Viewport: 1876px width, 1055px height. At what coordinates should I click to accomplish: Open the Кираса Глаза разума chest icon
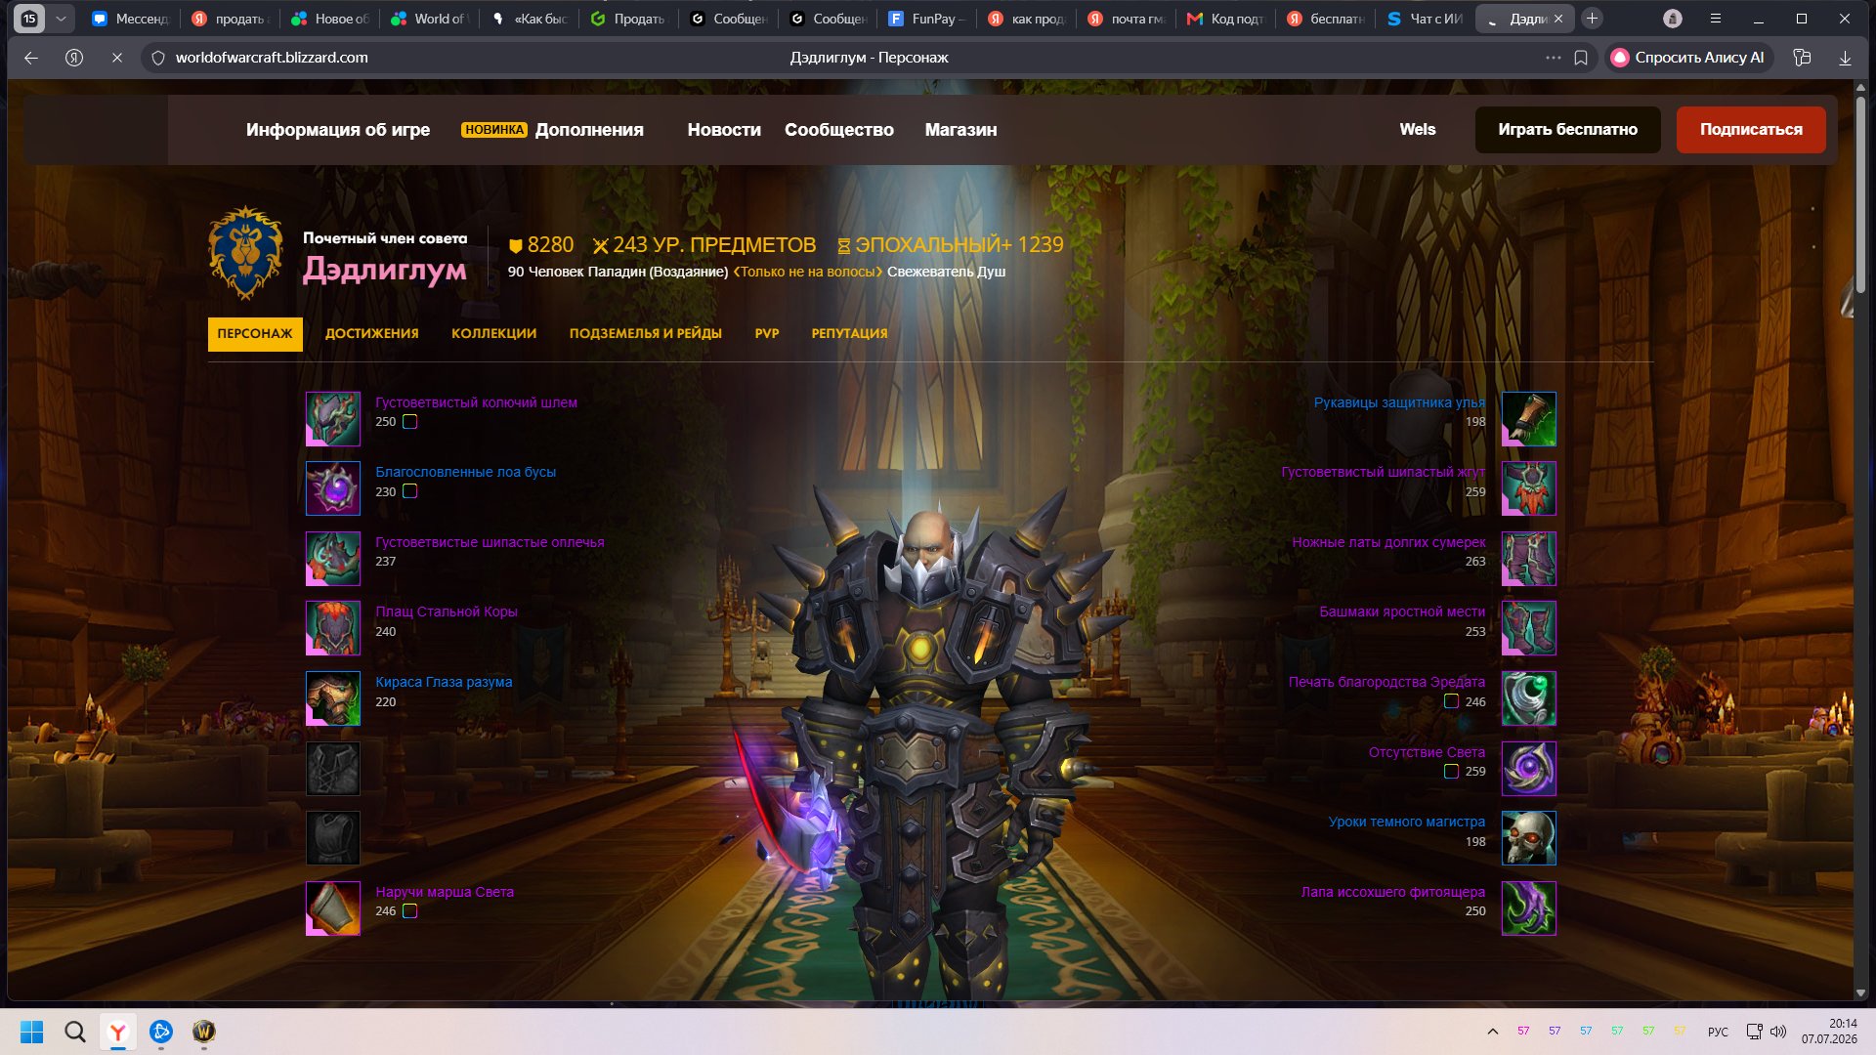point(333,698)
